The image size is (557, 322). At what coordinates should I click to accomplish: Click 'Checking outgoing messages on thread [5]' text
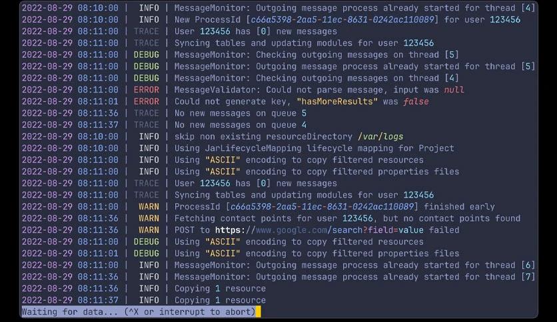click(357, 55)
